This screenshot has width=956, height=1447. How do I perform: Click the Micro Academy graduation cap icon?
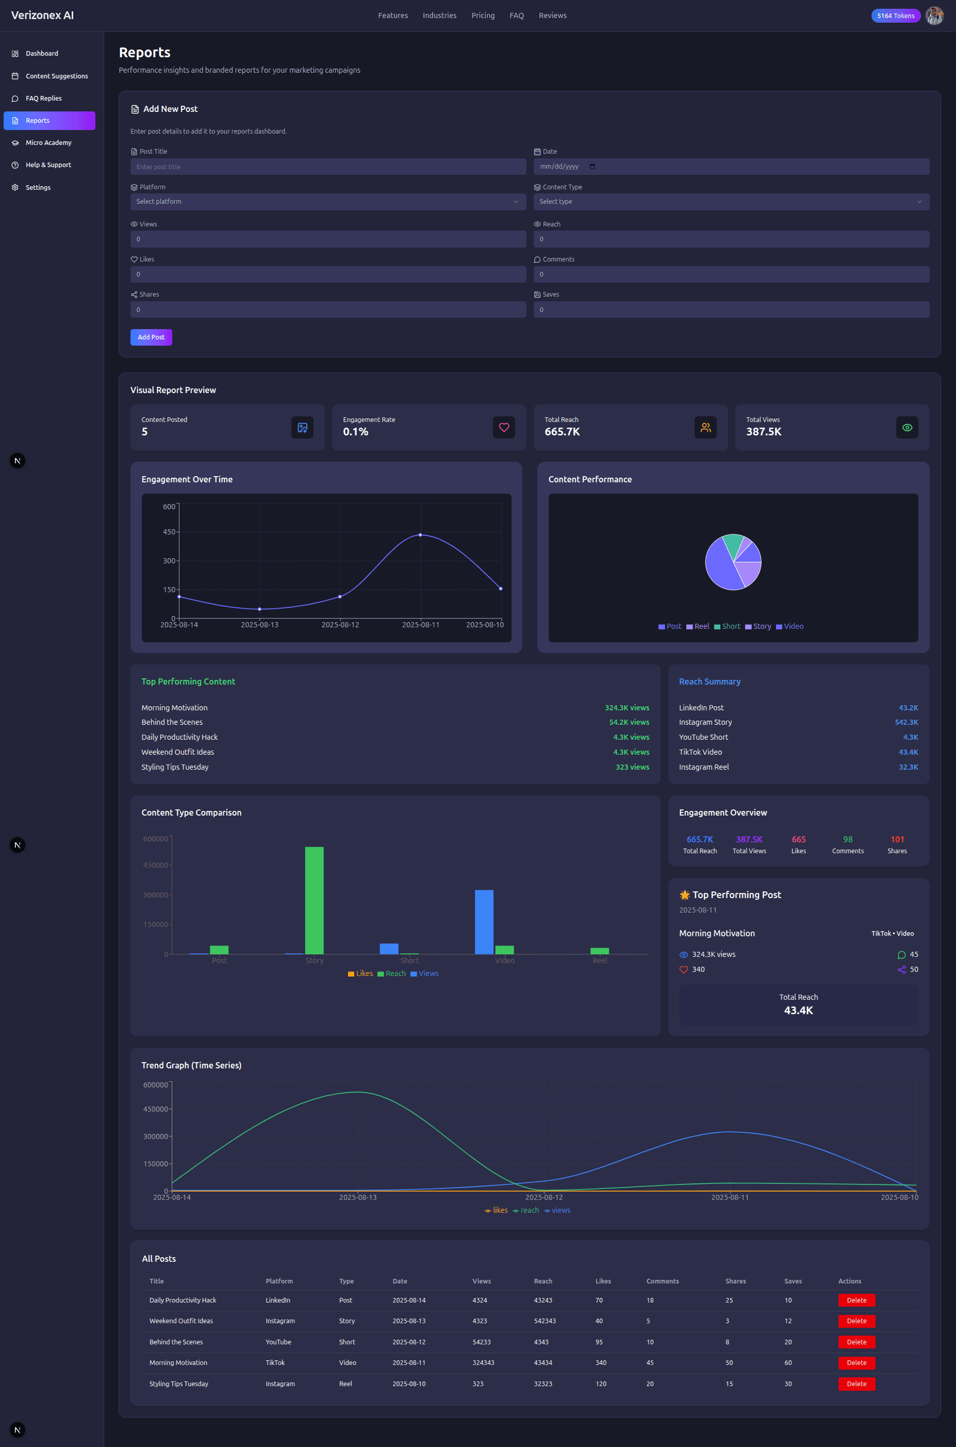pyautogui.click(x=15, y=143)
